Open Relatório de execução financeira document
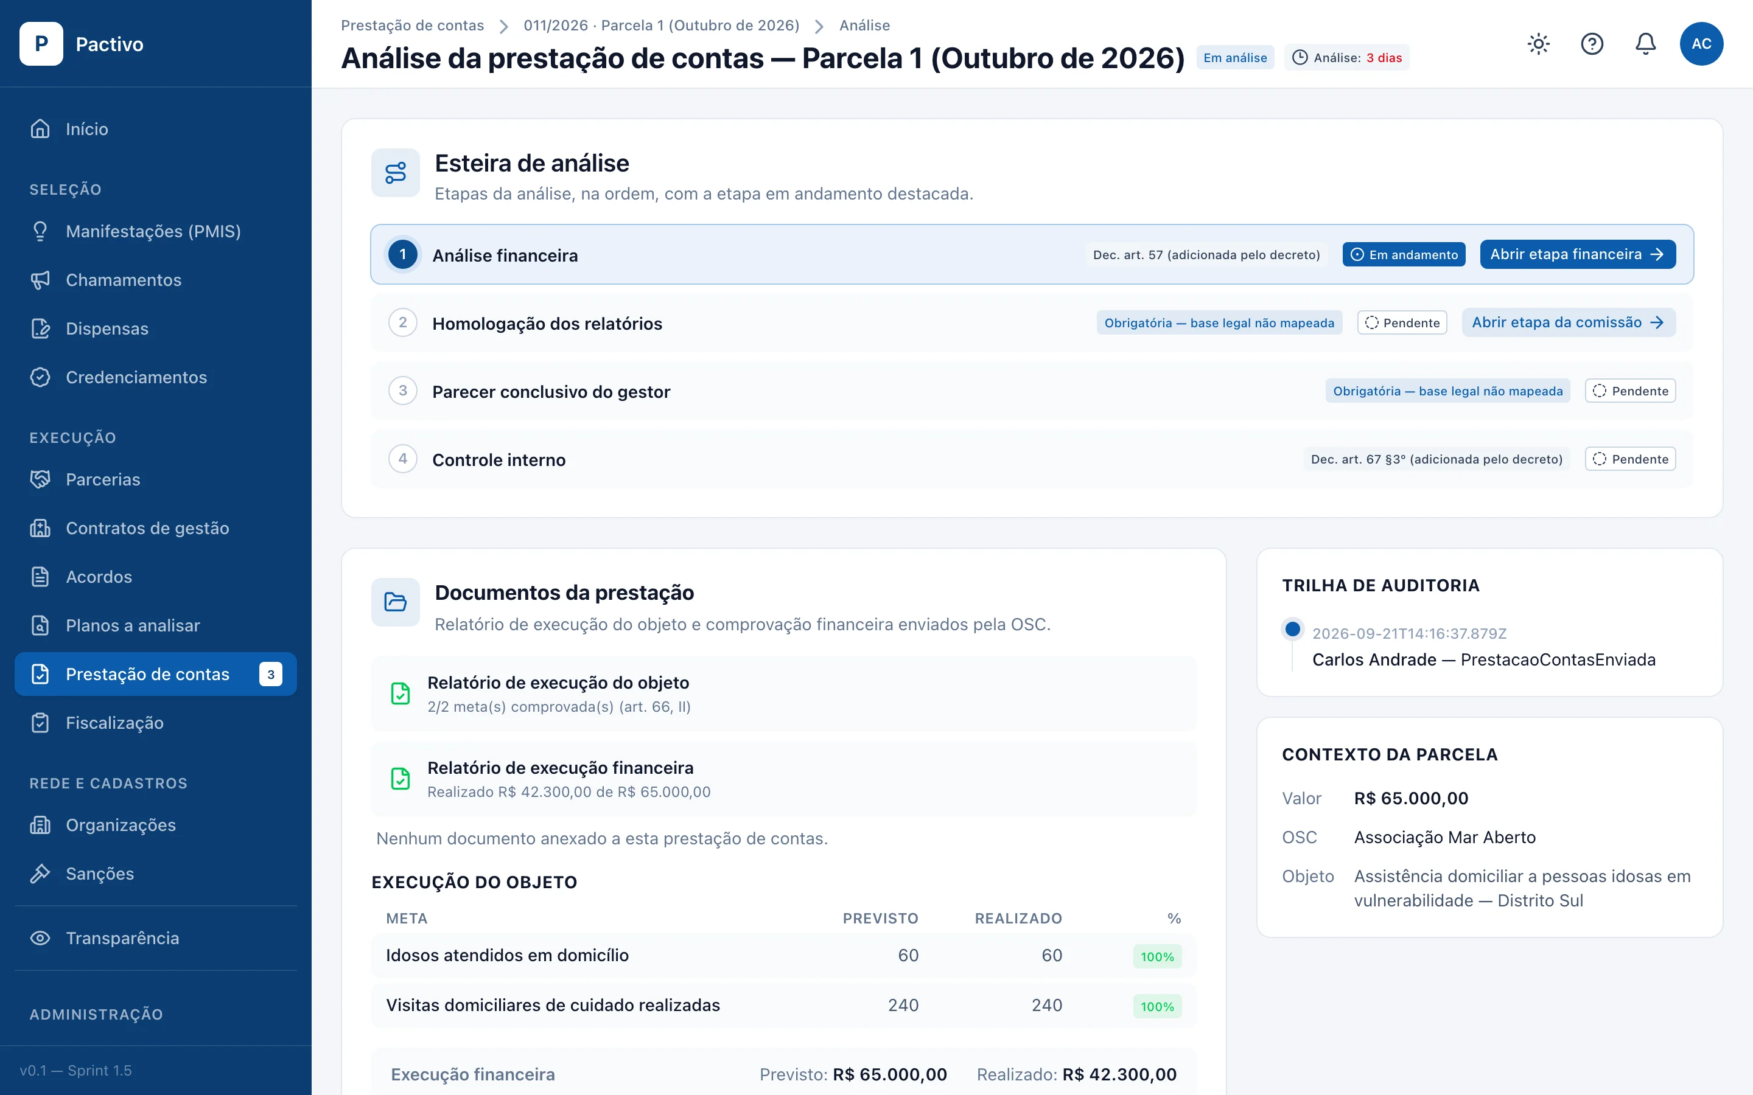The height and width of the screenshot is (1095, 1753). (x=783, y=779)
